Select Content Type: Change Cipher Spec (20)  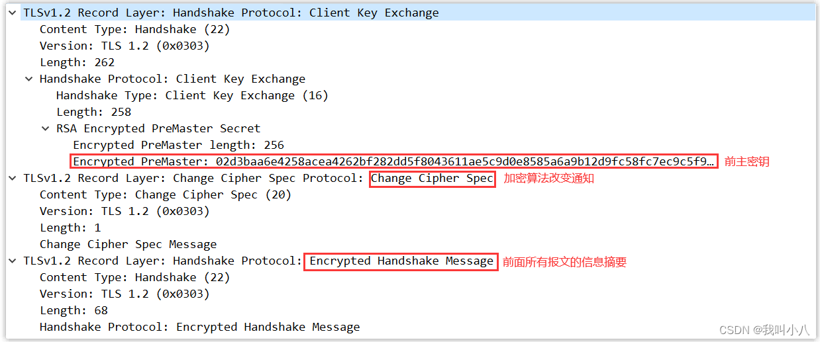point(166,194)
